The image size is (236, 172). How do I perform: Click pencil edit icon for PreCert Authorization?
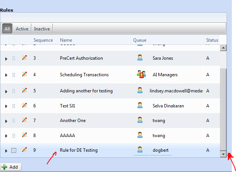point(25,58)
